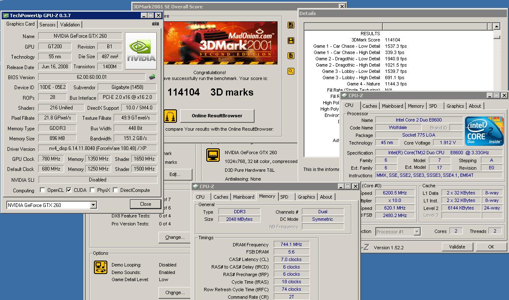The width and height of the screenshot is (509, 300).
Task: Toggle the DirectCompute checkbox in GPU-Z
Action: coord(115,190)
